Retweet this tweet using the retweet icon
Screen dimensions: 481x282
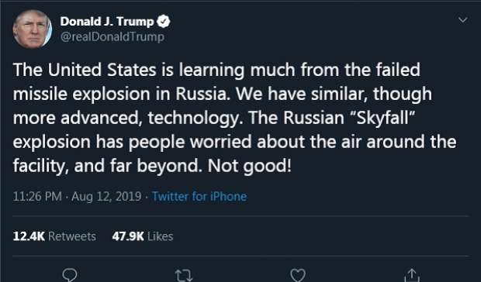tap(183, 275)
